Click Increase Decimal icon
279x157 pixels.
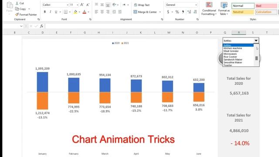tap(189, 12)
